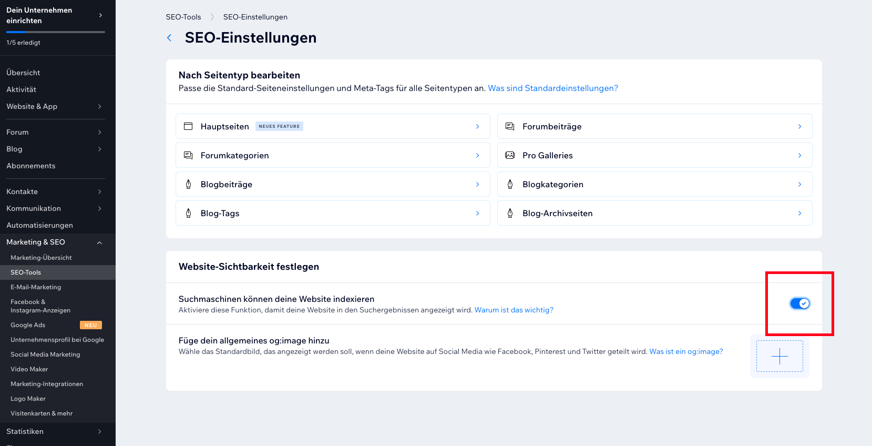
Task: Click the Hauptseiten page icon
Action: (188, 126)
